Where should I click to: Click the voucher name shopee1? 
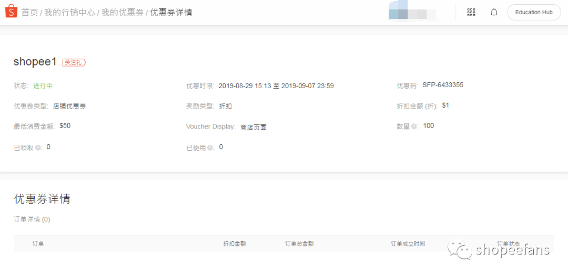point(35,62)
